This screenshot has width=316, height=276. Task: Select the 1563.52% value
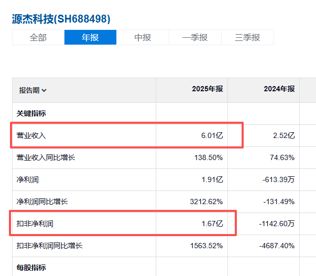(206, 246)
